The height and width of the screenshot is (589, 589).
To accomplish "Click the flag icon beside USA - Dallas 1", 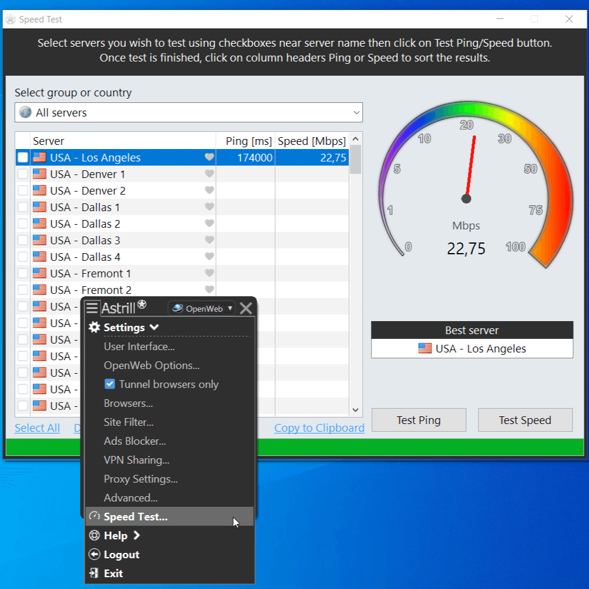I will click(40, 207).
